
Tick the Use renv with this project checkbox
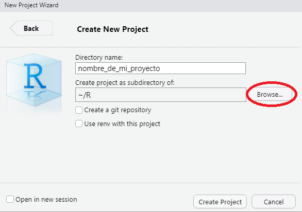79,123
